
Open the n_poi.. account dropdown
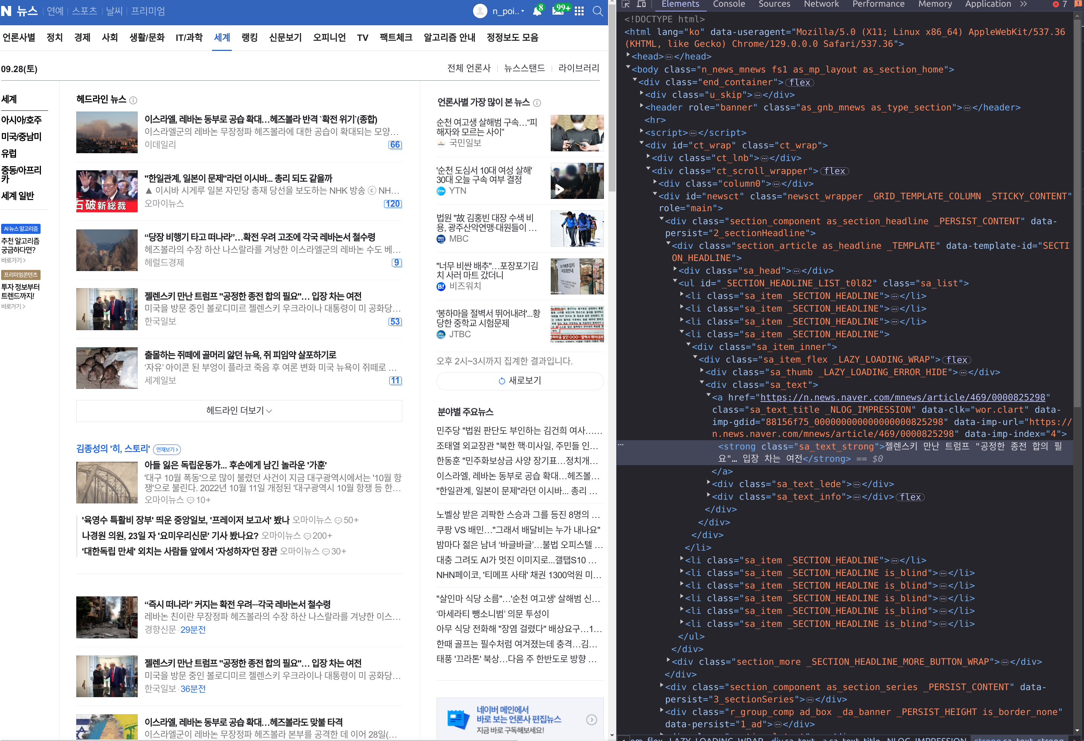pyautogui.click(x=508, y=11)
